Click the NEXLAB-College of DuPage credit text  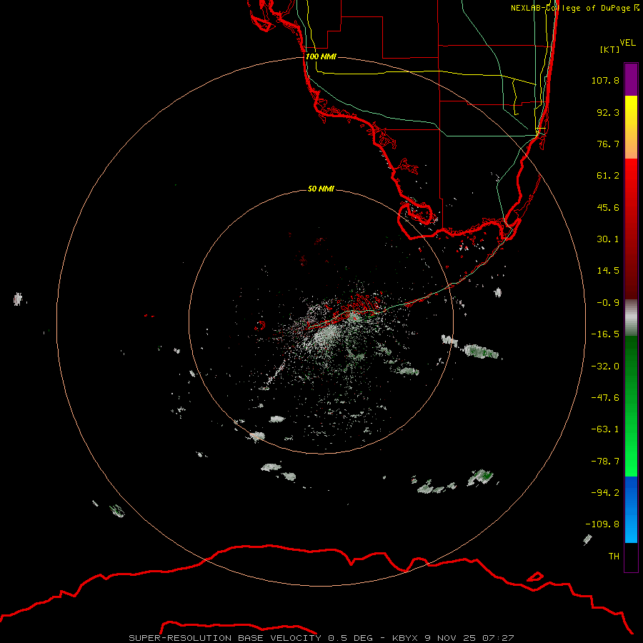[575, 8]
